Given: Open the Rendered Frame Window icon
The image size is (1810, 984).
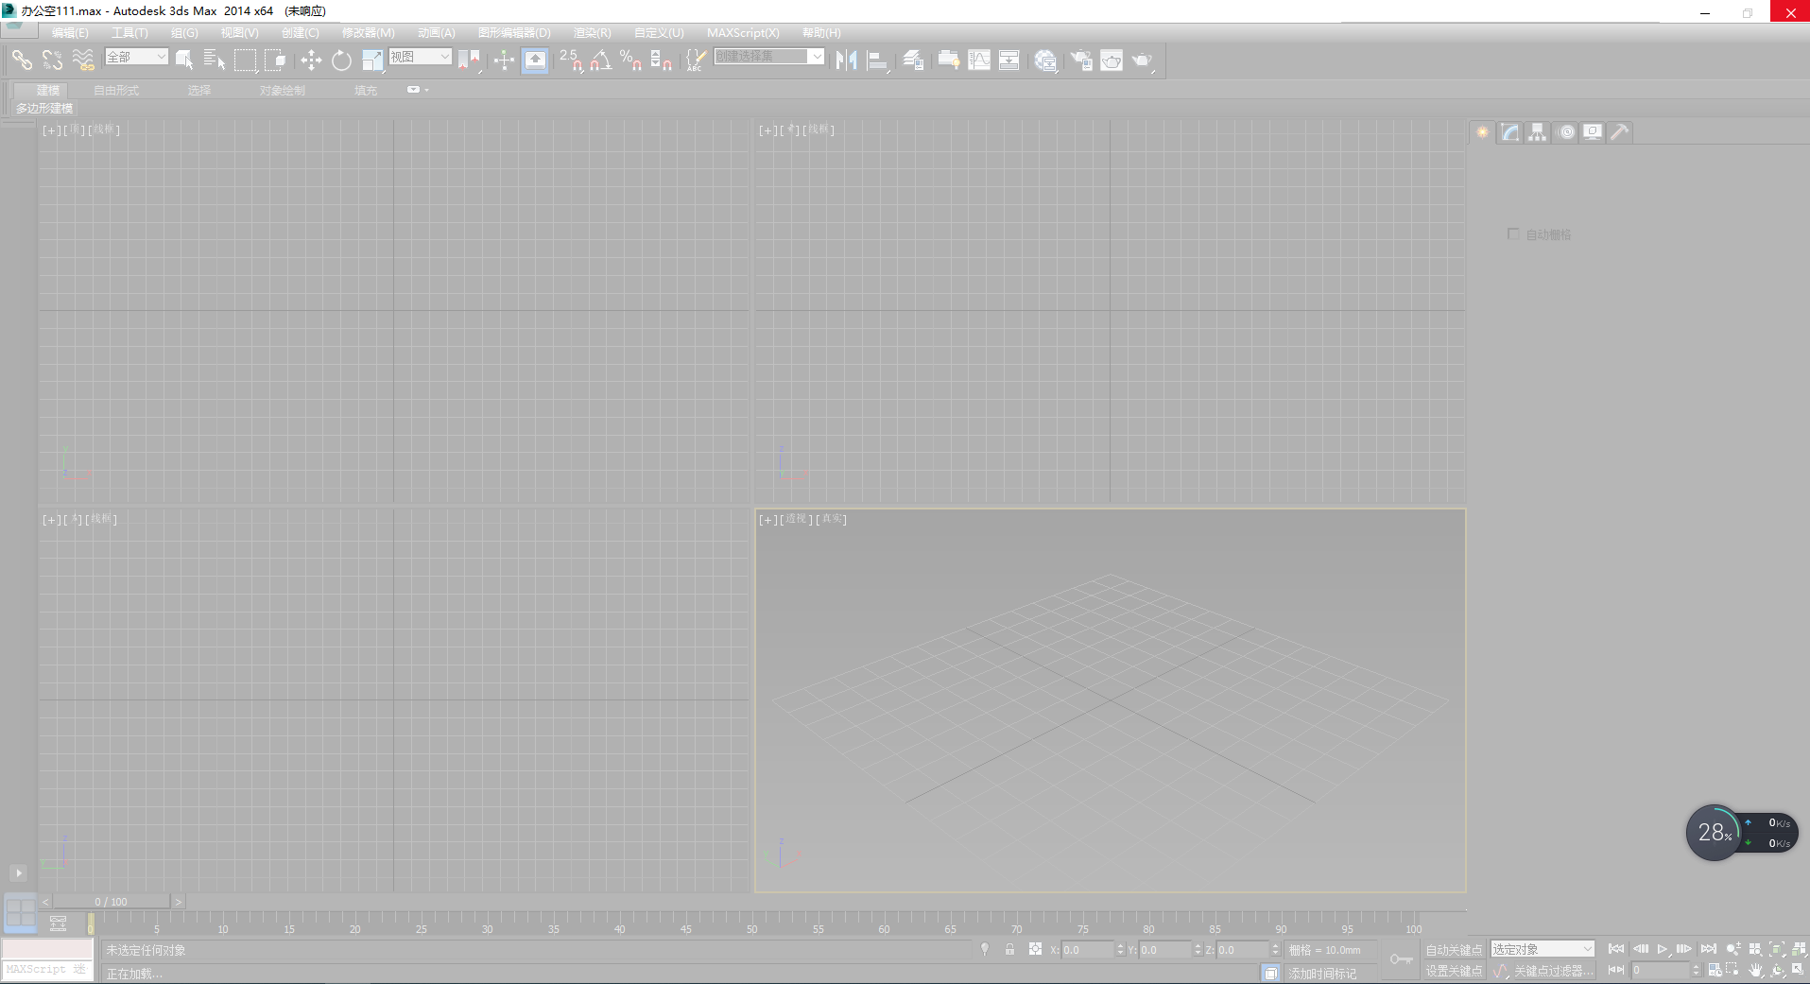Looking at the screenshot, I should click(x=1112, y=60).
